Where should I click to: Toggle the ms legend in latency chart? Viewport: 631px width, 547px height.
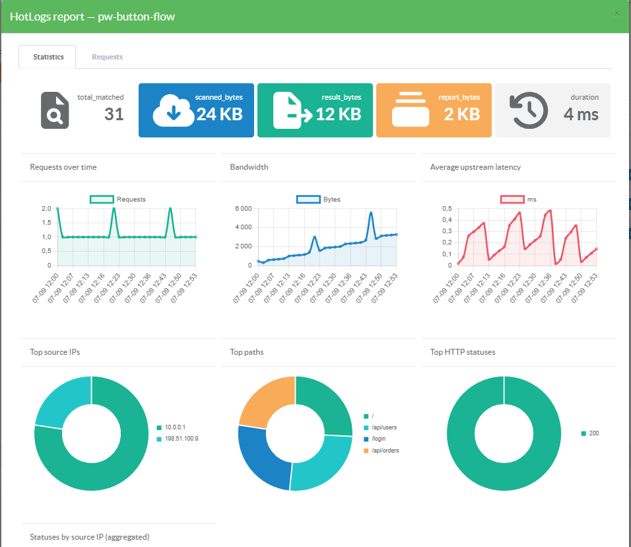[518, 200]
